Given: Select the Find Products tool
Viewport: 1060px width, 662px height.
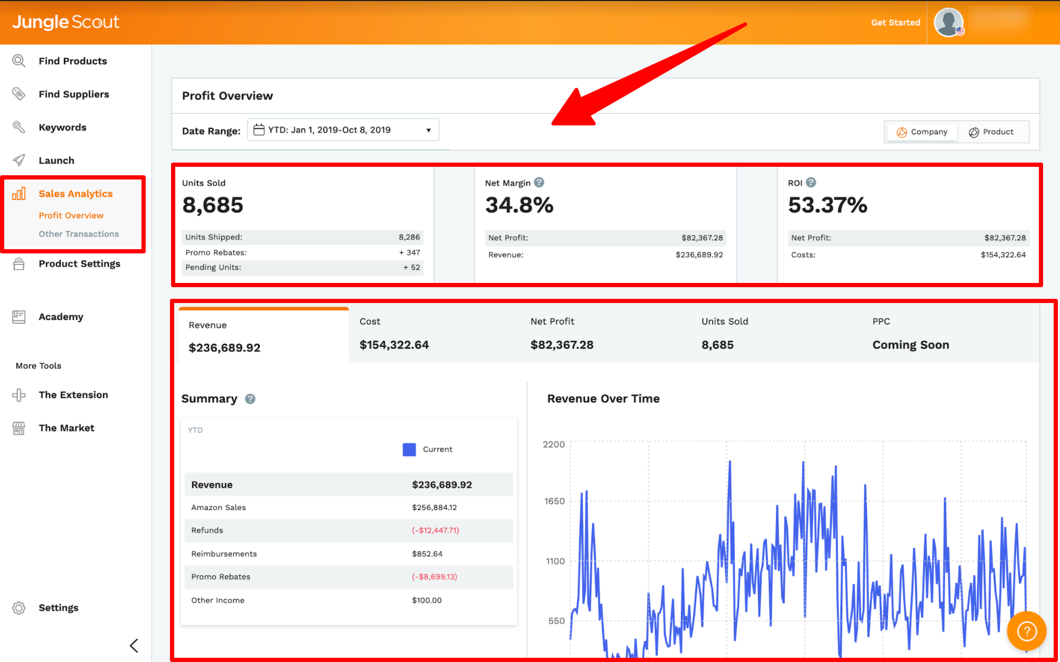Looking at the screenshot, I should point(72,61).
